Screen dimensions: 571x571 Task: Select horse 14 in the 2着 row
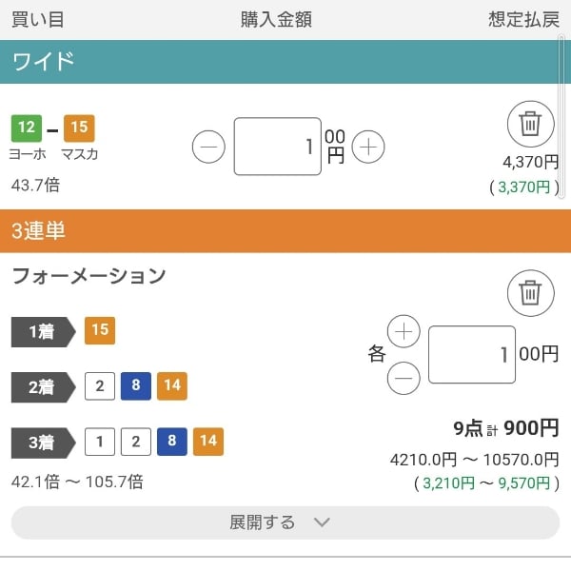click(172, 385)
